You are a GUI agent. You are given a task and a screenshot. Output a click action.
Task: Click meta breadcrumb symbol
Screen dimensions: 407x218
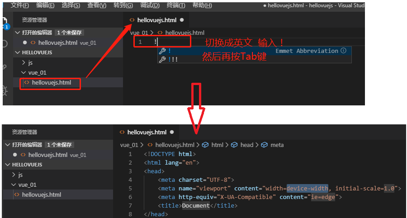pos(277,145)
